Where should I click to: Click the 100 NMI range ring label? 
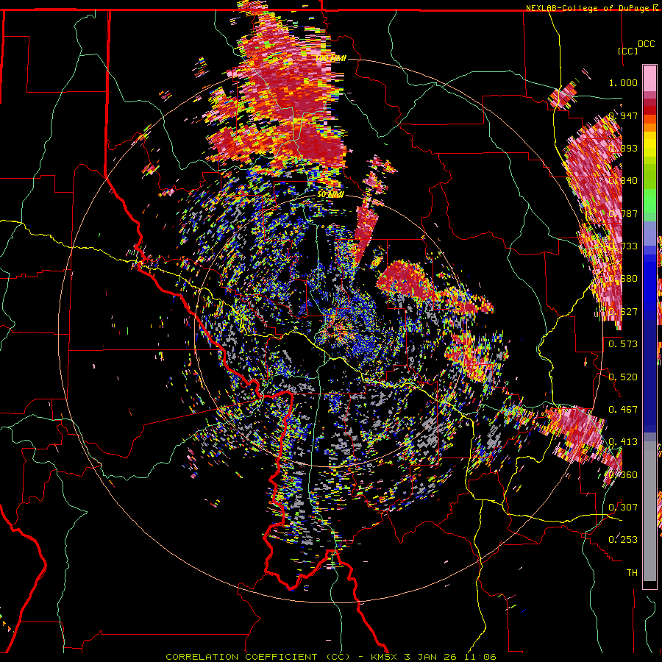click(330, 58)
